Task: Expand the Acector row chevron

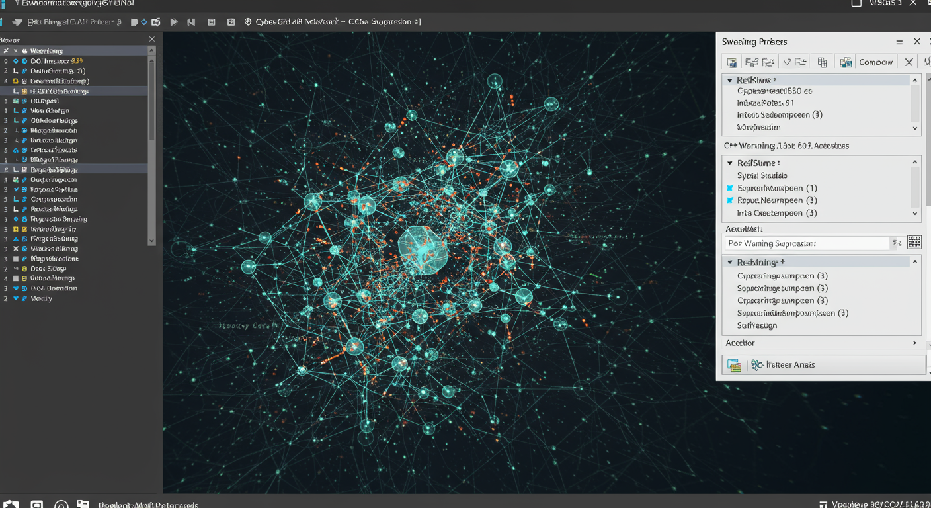Action: pyautogui.click(x=914, y=343)
